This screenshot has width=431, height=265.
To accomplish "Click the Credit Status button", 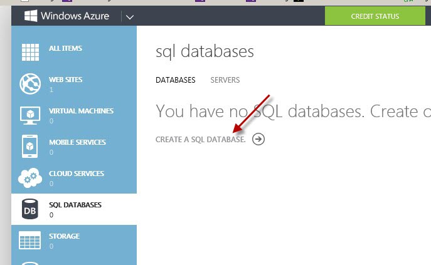I will 375,16.
